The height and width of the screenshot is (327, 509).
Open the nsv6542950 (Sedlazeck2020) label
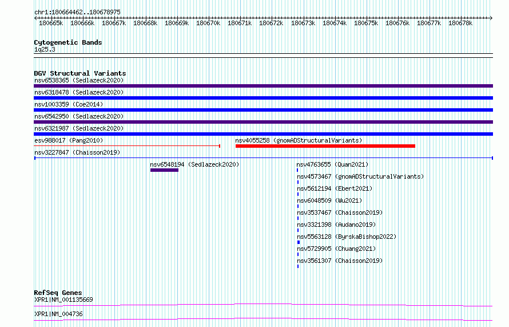[79, 116]
